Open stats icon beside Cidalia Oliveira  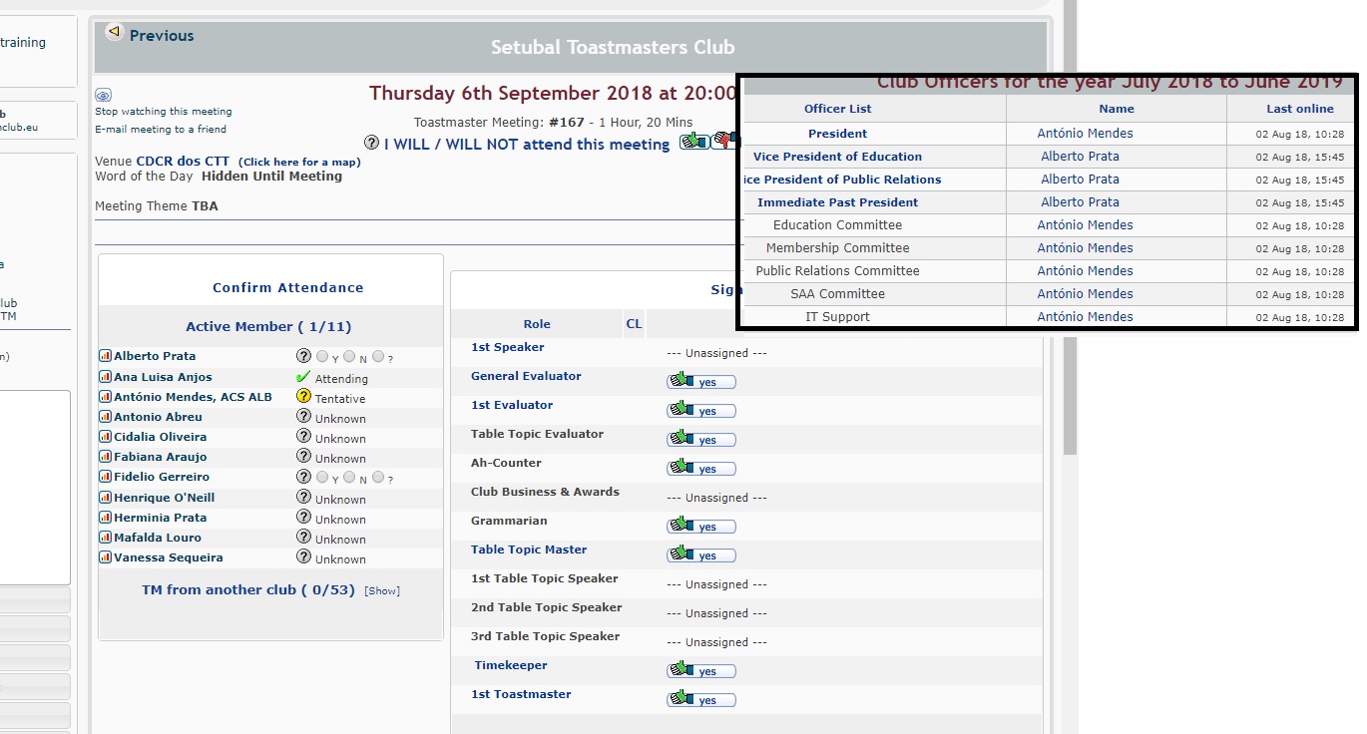tap(105, 437)
